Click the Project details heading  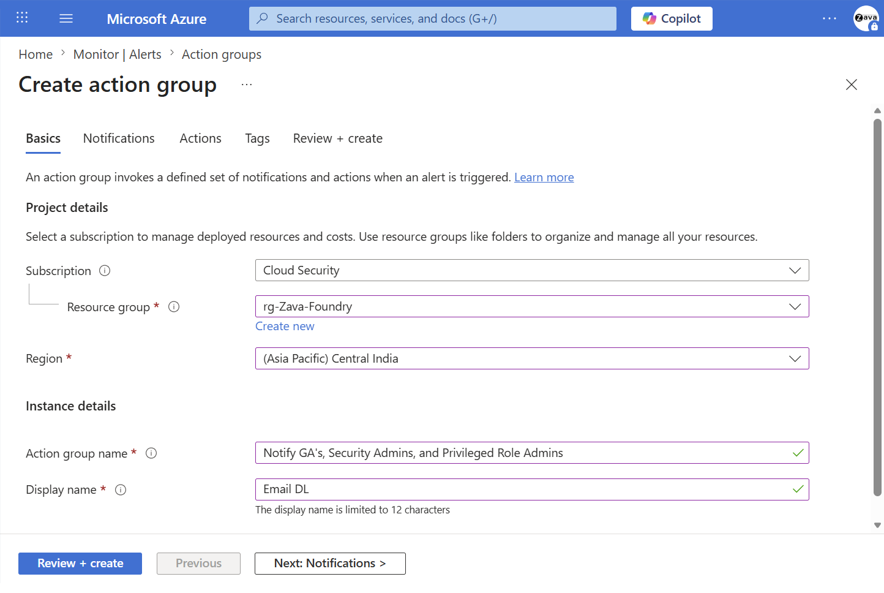point(67,208)
